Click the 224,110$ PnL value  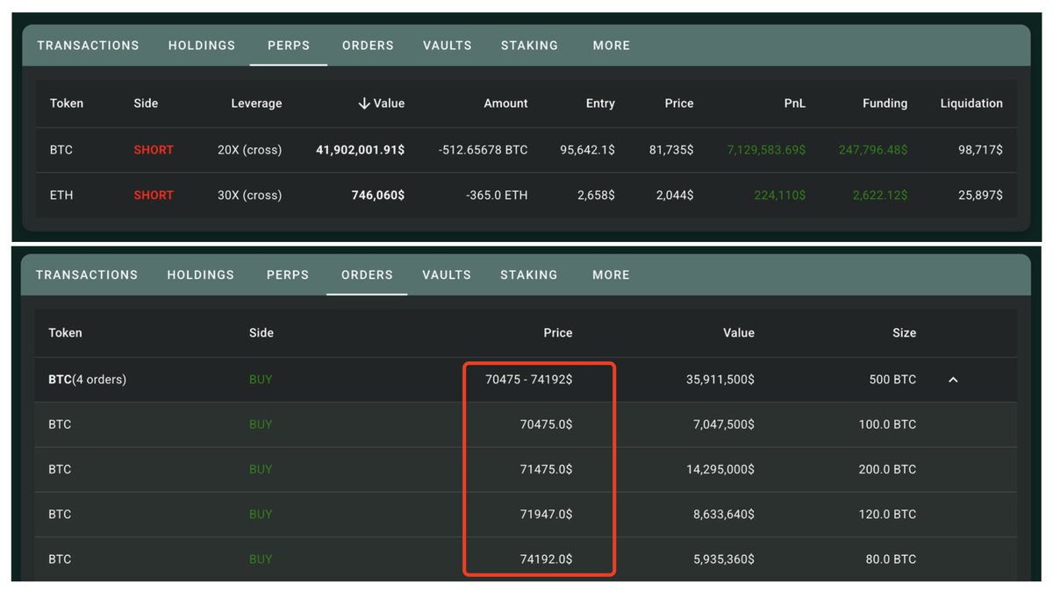(780, 195)
